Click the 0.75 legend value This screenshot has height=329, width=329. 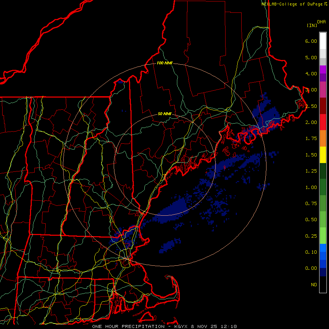(311, 204)
